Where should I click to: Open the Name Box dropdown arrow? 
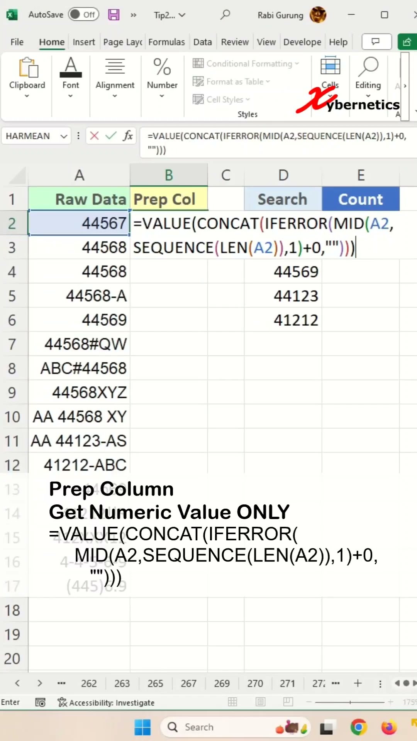tap(64, 136)
